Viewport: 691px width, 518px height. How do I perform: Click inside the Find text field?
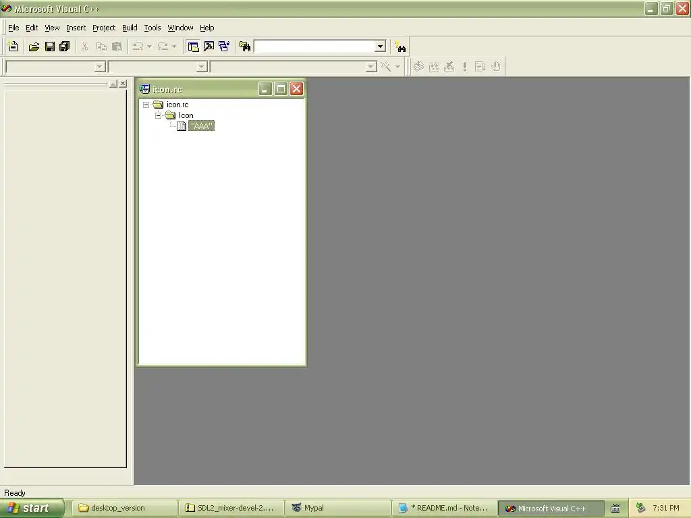pos(314,47)
